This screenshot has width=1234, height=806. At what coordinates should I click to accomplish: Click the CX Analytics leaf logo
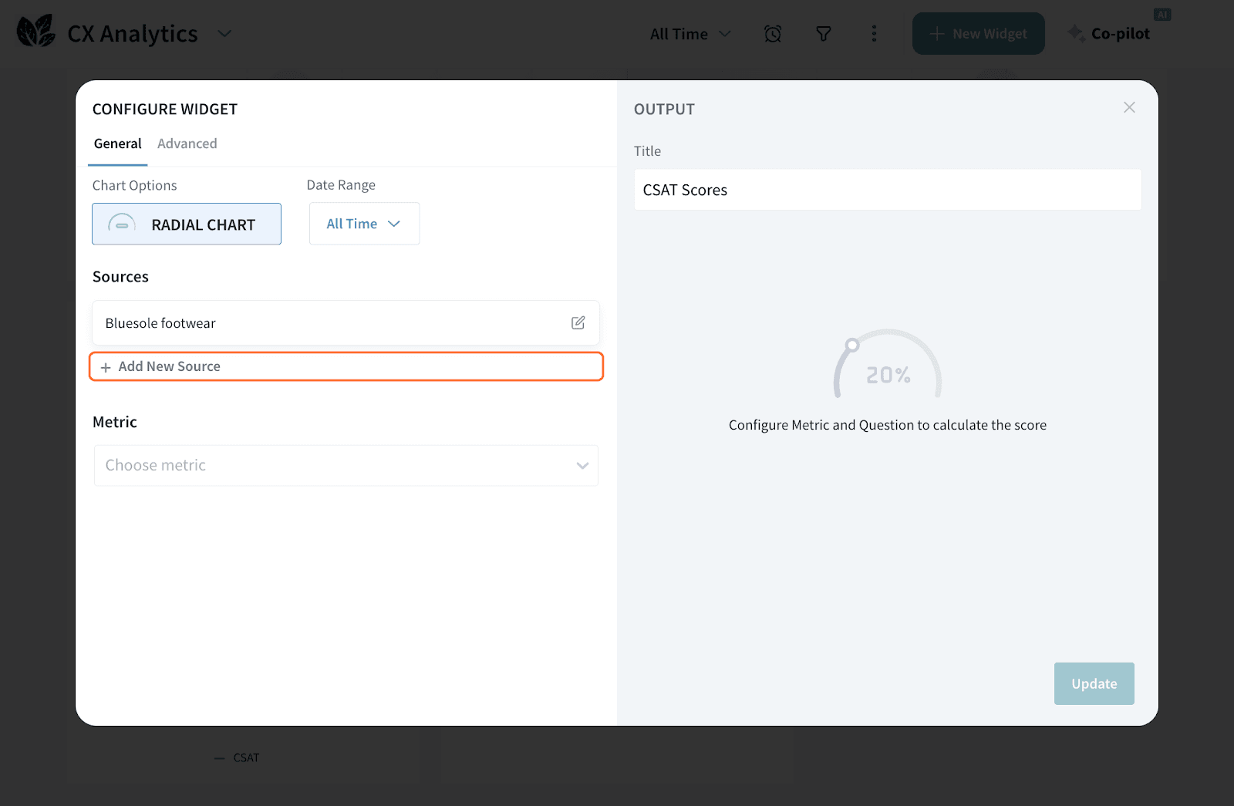(x=36, y=31)
